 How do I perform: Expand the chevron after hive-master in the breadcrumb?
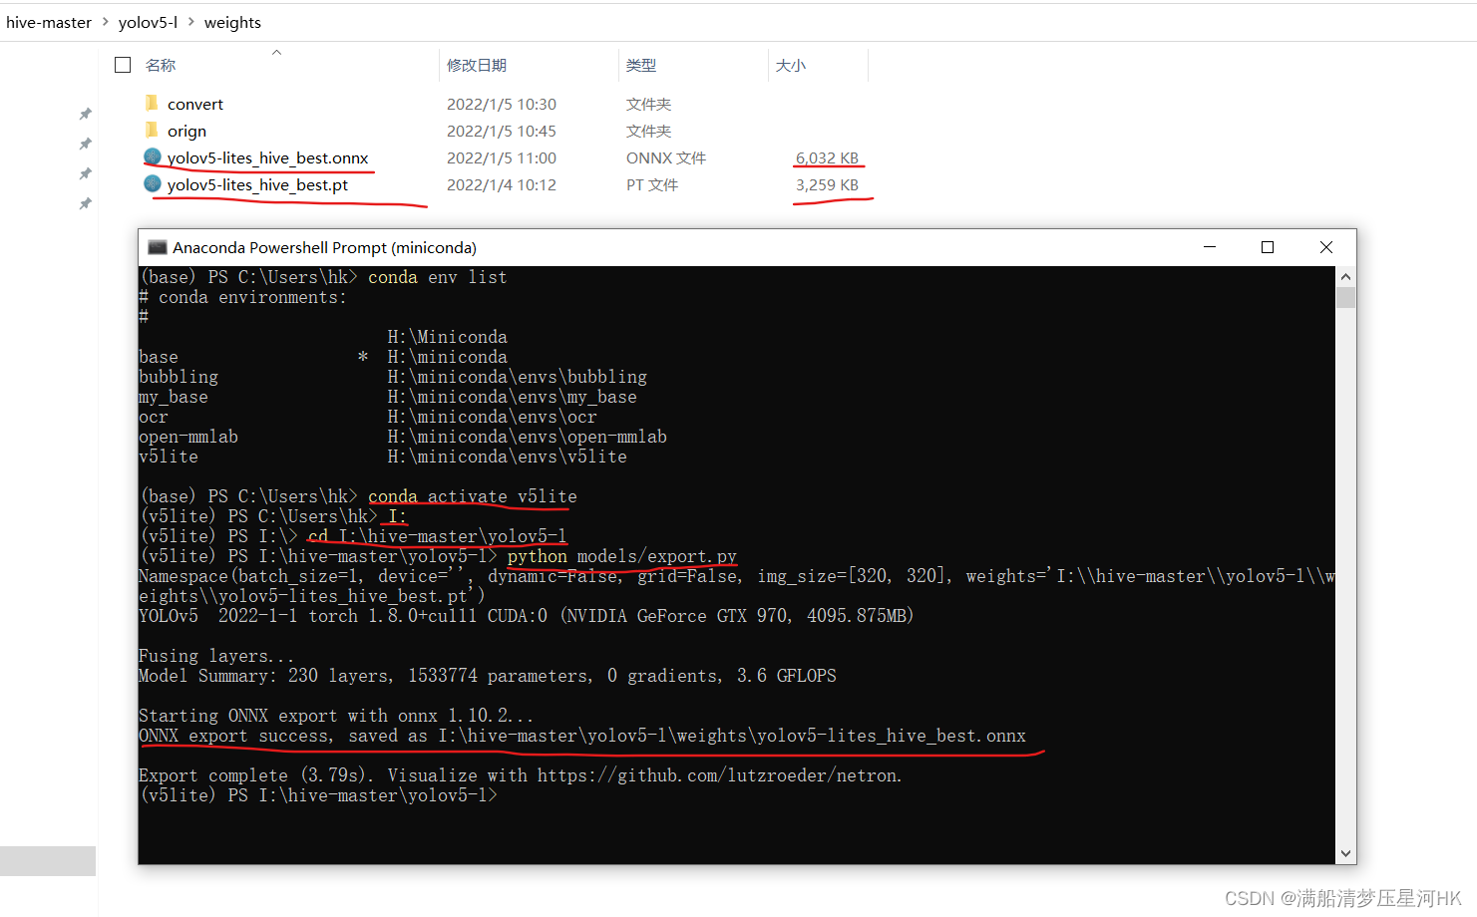(105, 22)
